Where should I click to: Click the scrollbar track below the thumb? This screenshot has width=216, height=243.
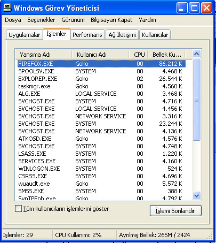click(196, 166)
